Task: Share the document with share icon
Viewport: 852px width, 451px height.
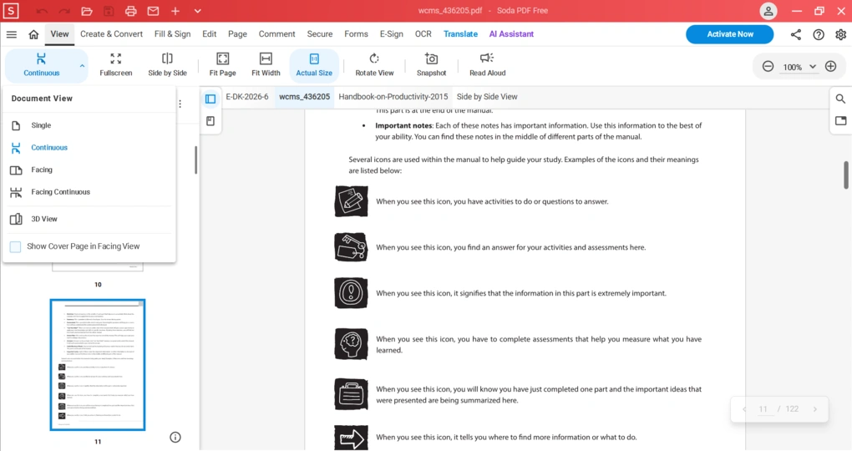Action: tap(795, 35)
